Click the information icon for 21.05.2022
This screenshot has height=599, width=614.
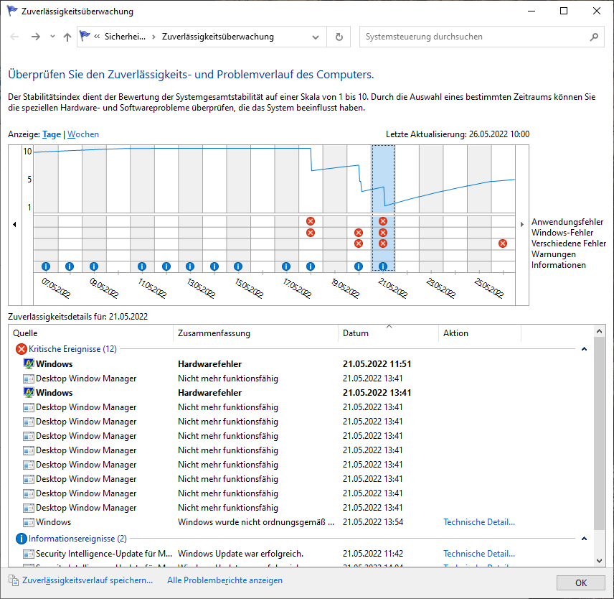[383, 266]
